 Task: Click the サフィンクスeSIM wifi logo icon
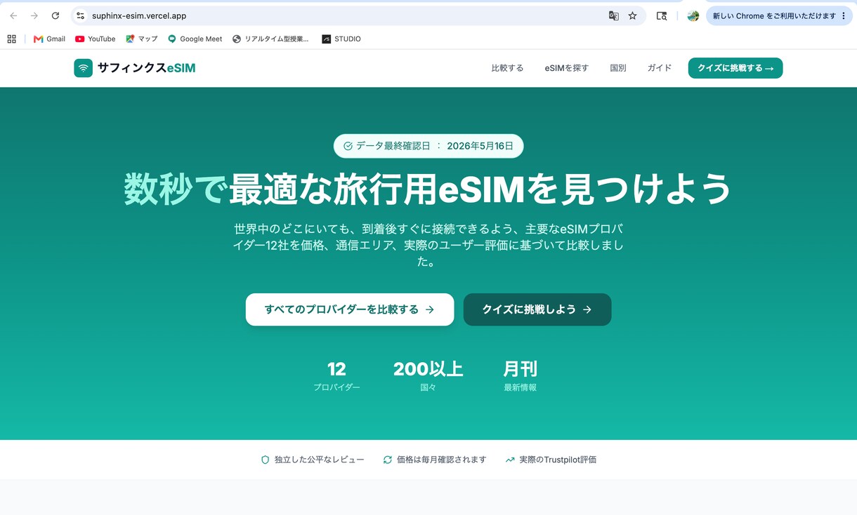pos(84,68)
